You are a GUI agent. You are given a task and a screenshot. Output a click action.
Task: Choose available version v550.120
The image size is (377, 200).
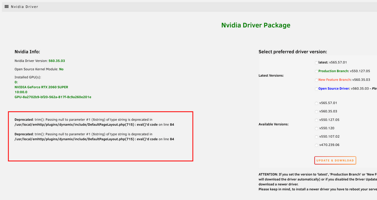pyautogui.click(x=316, y=129)
